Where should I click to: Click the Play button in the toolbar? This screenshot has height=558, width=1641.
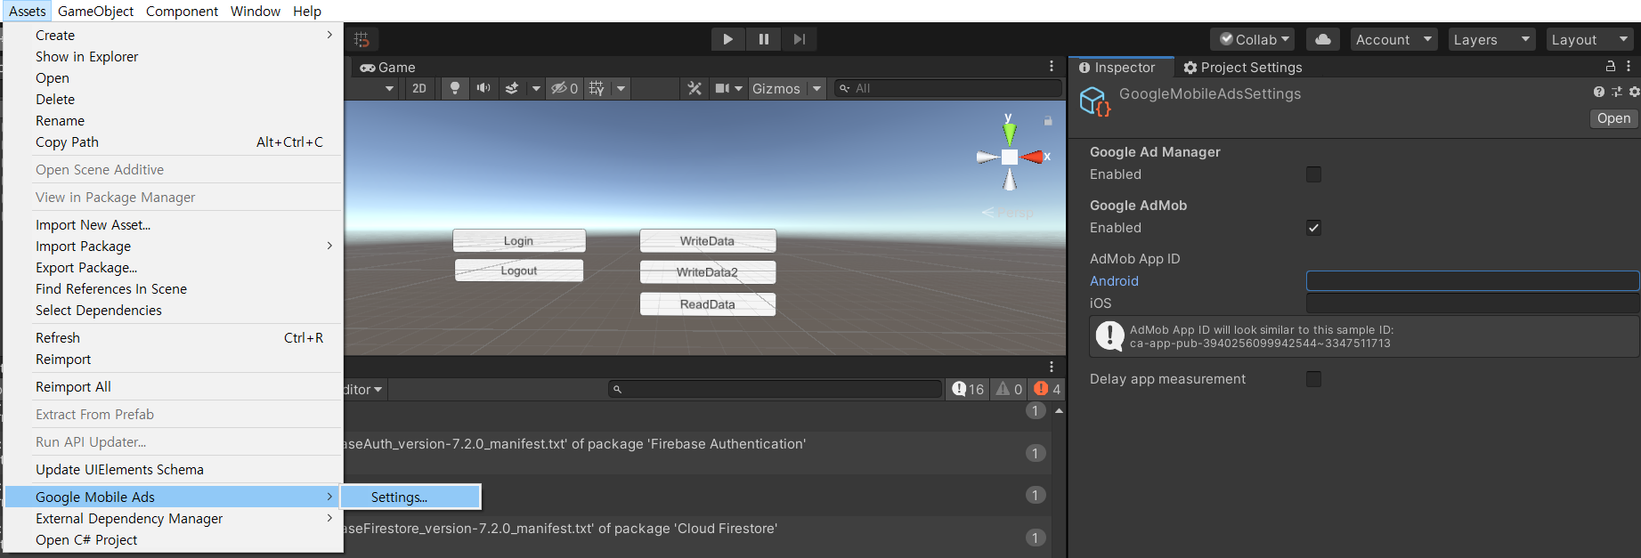point(728,39)
